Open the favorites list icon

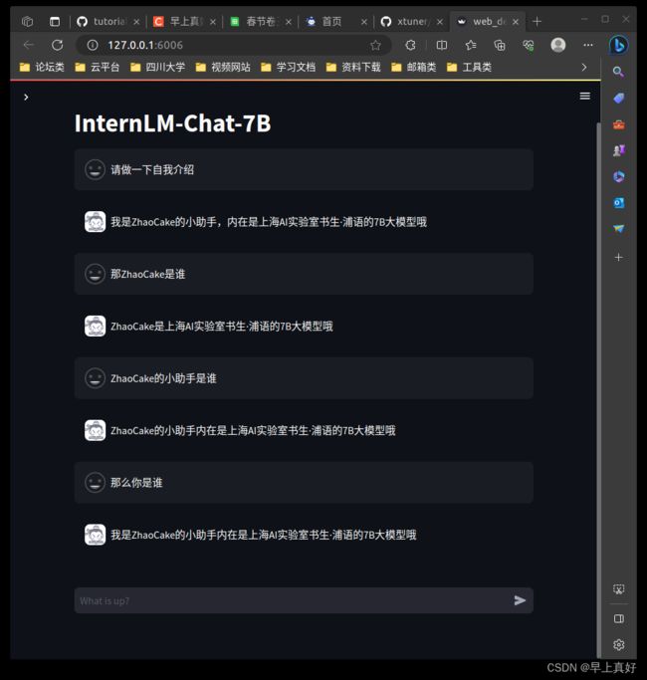pos(471,45)
